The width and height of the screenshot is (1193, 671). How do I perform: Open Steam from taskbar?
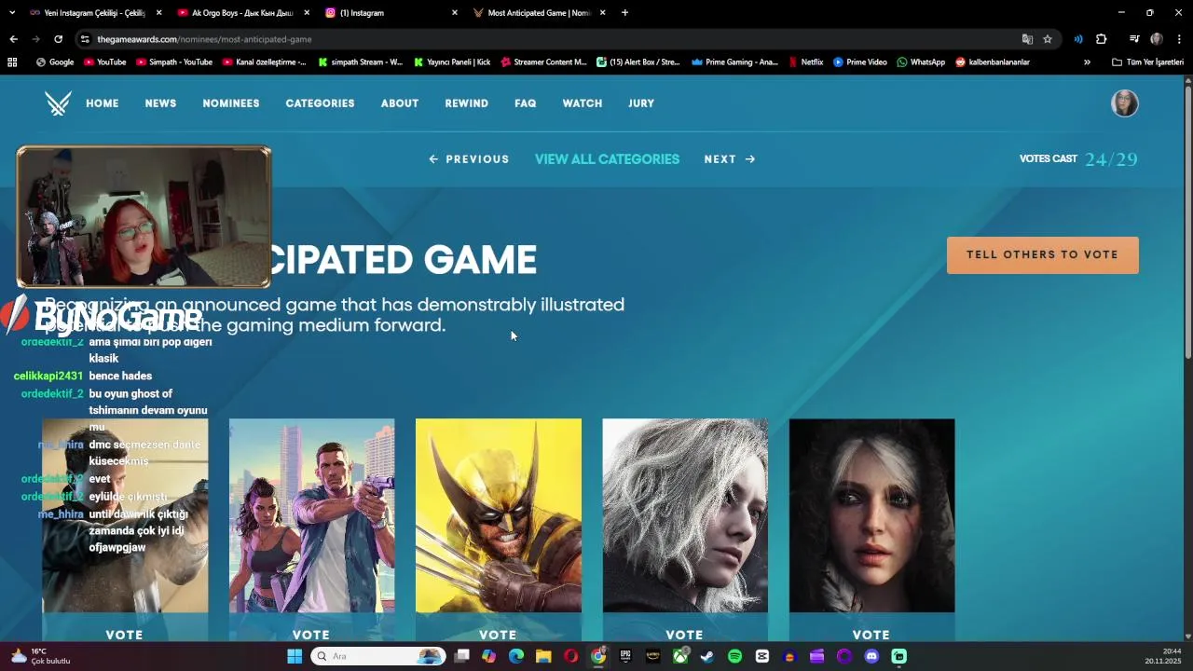click(x=707, y=656)
